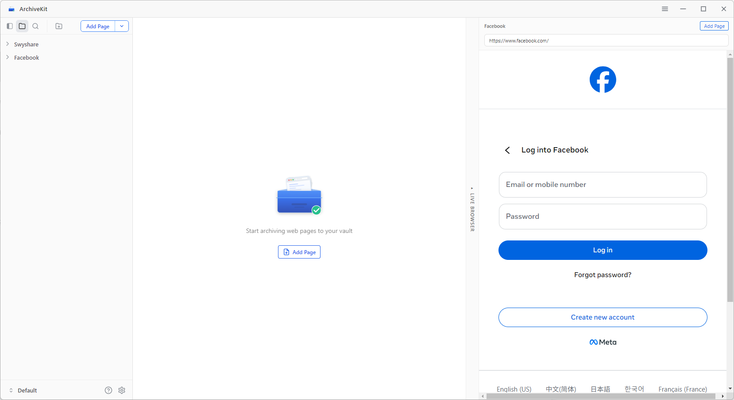Expand the Facebook tree chevron
The image size is (734, 400).
point(8,57)
